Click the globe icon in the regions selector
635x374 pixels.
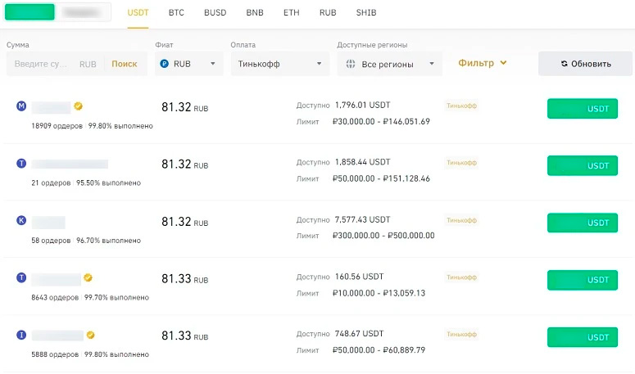[351, 64]
